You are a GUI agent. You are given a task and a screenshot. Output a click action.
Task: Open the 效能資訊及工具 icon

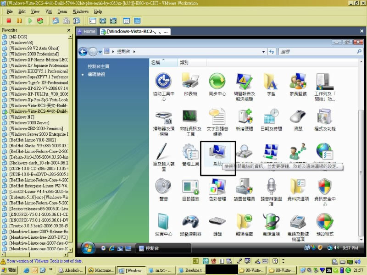(190, 122)
